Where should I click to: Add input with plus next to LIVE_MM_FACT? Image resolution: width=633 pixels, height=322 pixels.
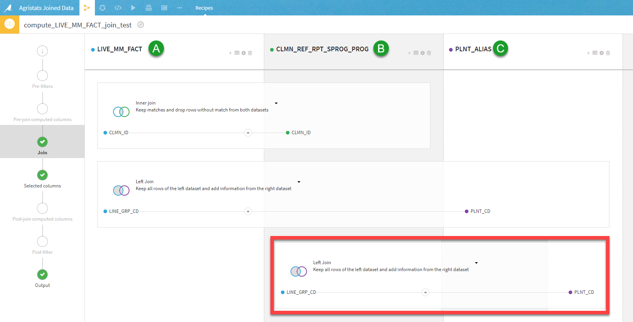pyautogui.click(x=230, y=53)
